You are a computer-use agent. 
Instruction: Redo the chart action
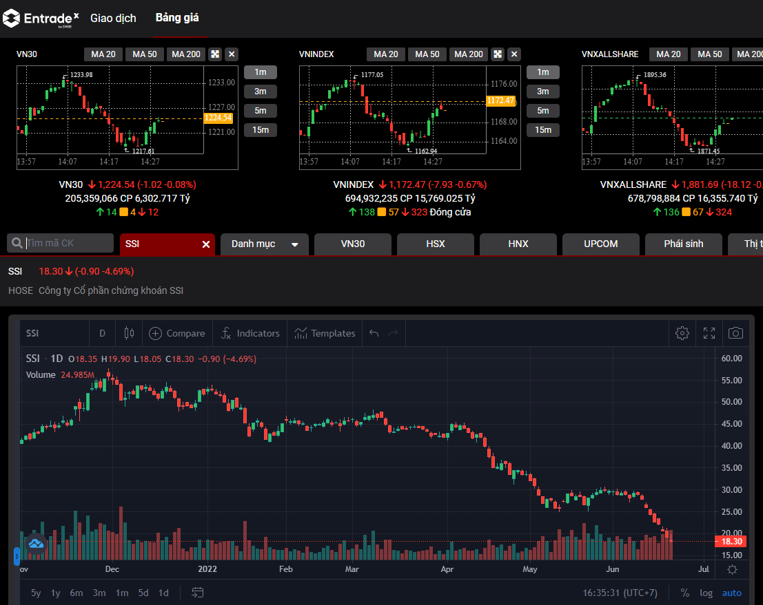pyautogui.click(x=393, y=333)
